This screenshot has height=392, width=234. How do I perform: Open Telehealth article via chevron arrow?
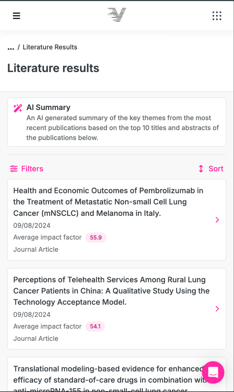click(217, 309)
